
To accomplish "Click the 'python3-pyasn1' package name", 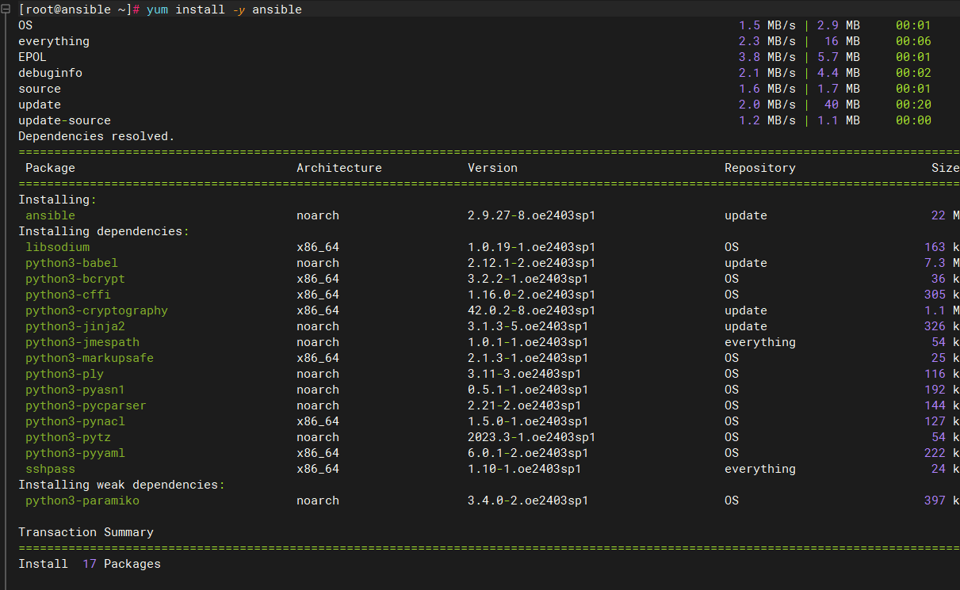I will pos(75,390).
